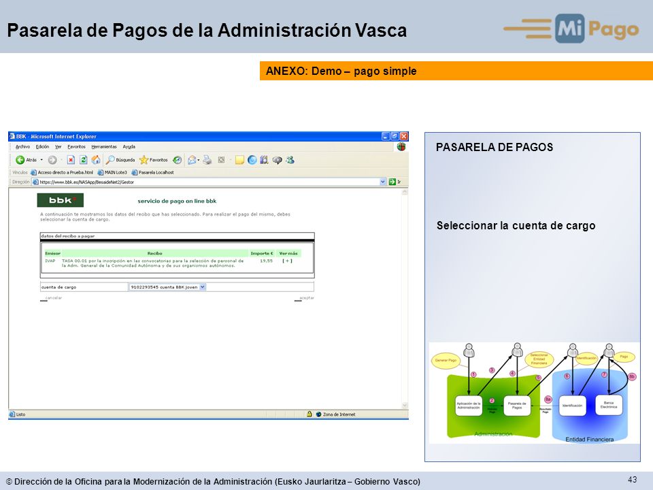This screenshot has height=490, width=653.
Task: Open Favoritos star toolbar button
Action: [153, 159]
